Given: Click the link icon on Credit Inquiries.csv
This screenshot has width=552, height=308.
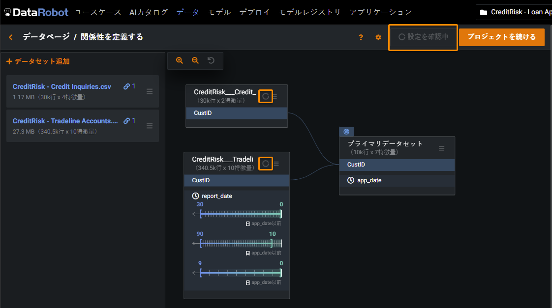Looking at the screenshot, I should 127,86.
